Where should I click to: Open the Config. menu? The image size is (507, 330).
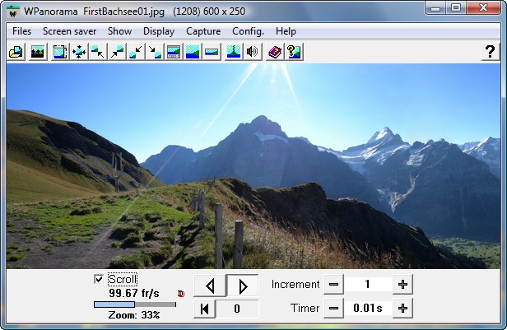tap(248, 31)
